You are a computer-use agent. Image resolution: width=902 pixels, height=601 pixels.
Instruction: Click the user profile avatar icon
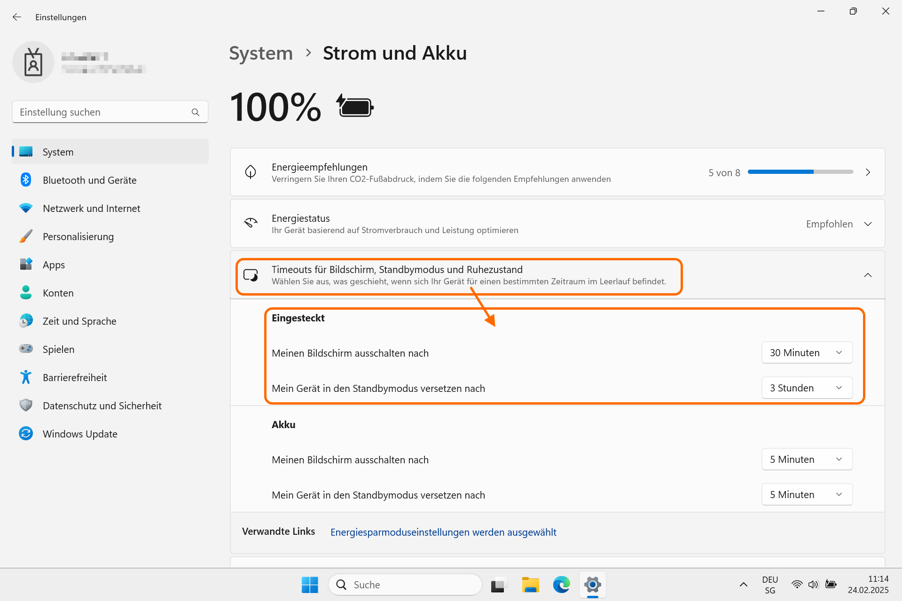(x=33, y=62)
